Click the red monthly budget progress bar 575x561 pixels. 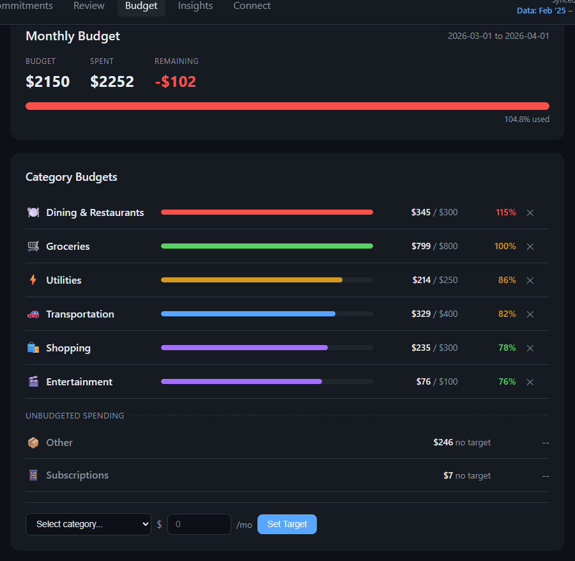(287, 105)
